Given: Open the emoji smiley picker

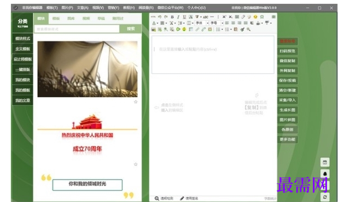Looking at the screenshot, I should click(x=255, y=17).
